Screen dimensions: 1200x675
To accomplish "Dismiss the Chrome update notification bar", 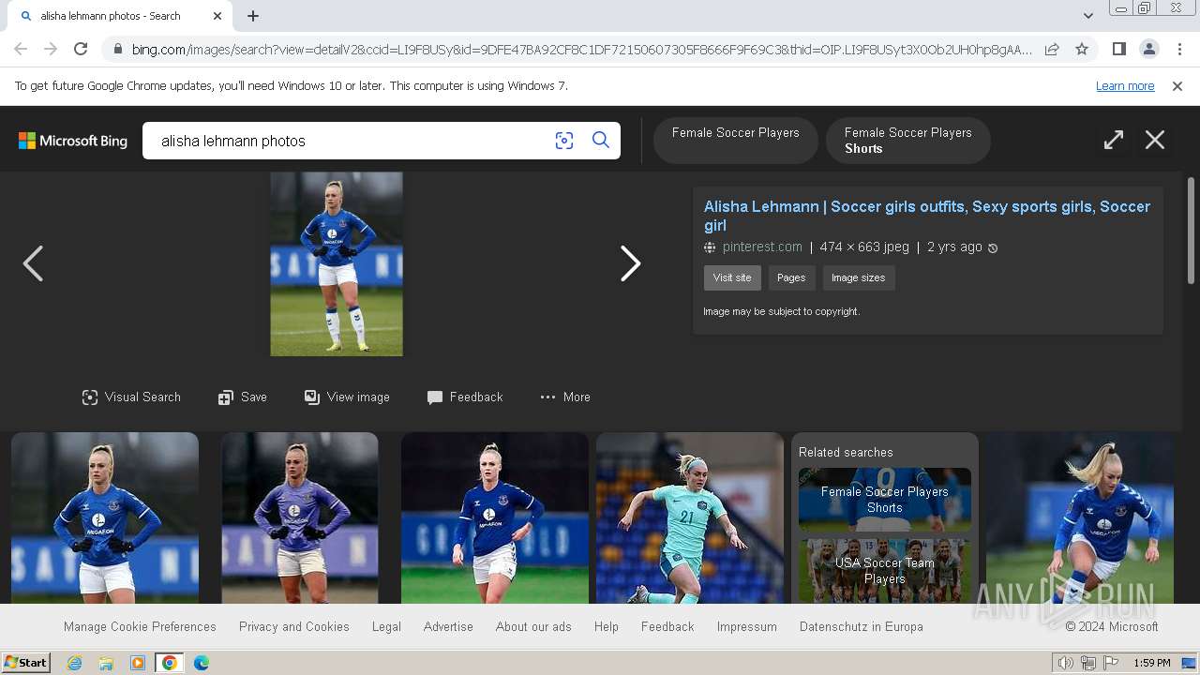I will [x=1177, y=86].
